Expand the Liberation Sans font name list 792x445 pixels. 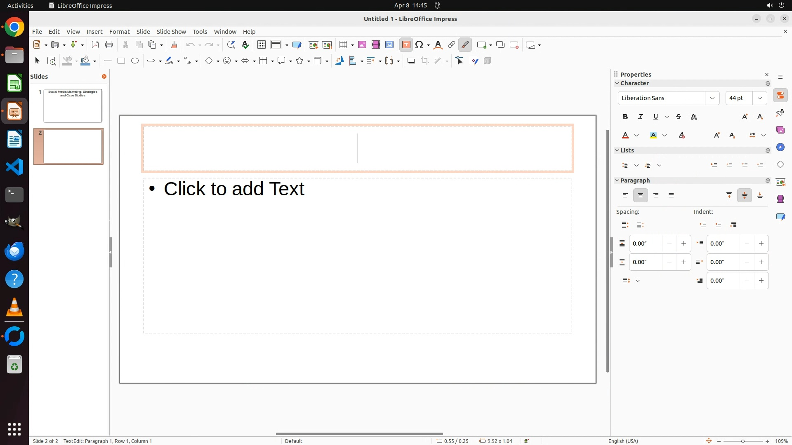point(712,98)
